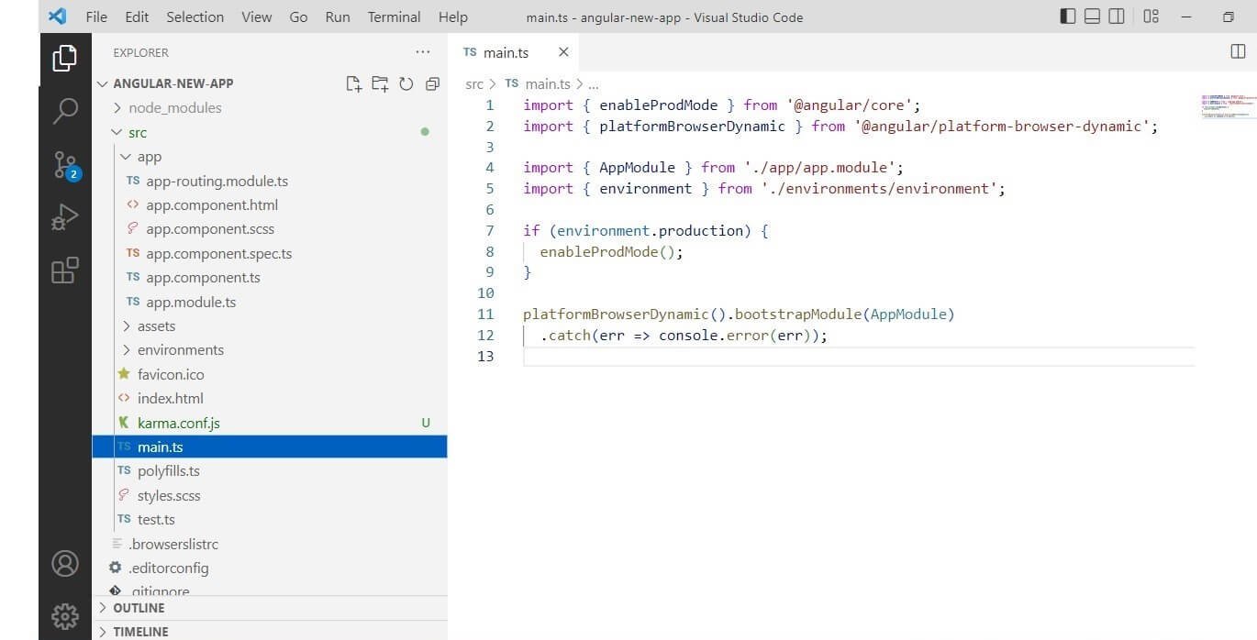The image size is (1257, 640).
Task: Open the Search view in the Activity Bar
Action: (64, 110)
